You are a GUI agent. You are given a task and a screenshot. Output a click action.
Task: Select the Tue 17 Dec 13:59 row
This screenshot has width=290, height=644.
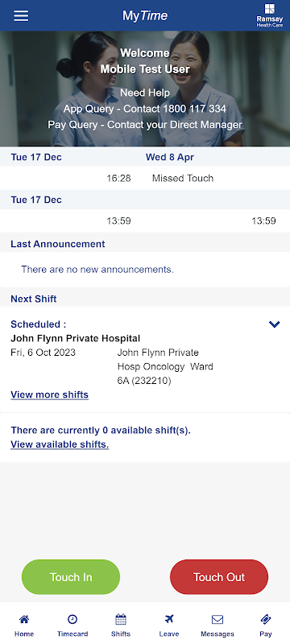pyautogui.click(x=145, y=221)
